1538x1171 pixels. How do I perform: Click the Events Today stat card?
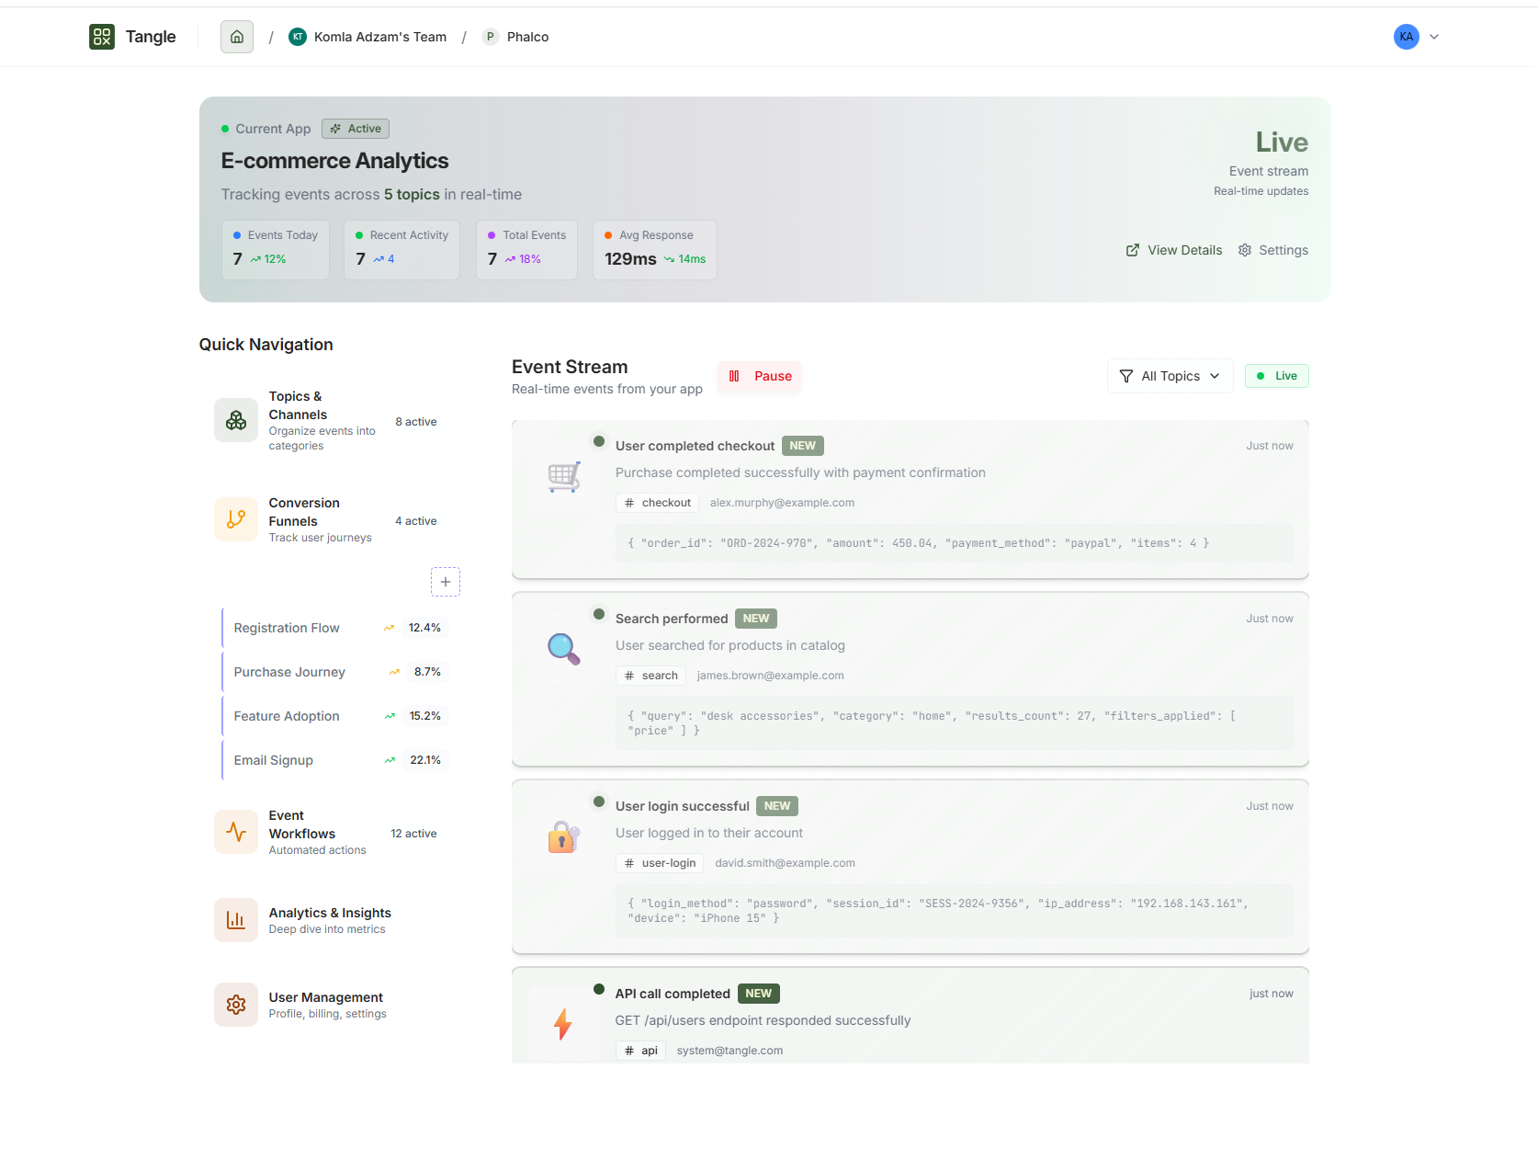276,250
